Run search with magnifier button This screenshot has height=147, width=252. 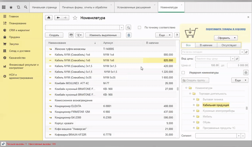click(x=128, y=28)
